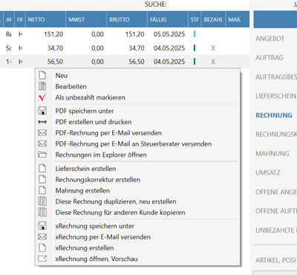Click the SUCHE search input field
The image size is (297, 275).
click(x=209, y=4)
